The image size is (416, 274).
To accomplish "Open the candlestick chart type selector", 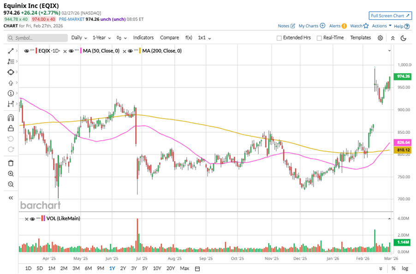I will pyautogui.click(x=121, y=38).
